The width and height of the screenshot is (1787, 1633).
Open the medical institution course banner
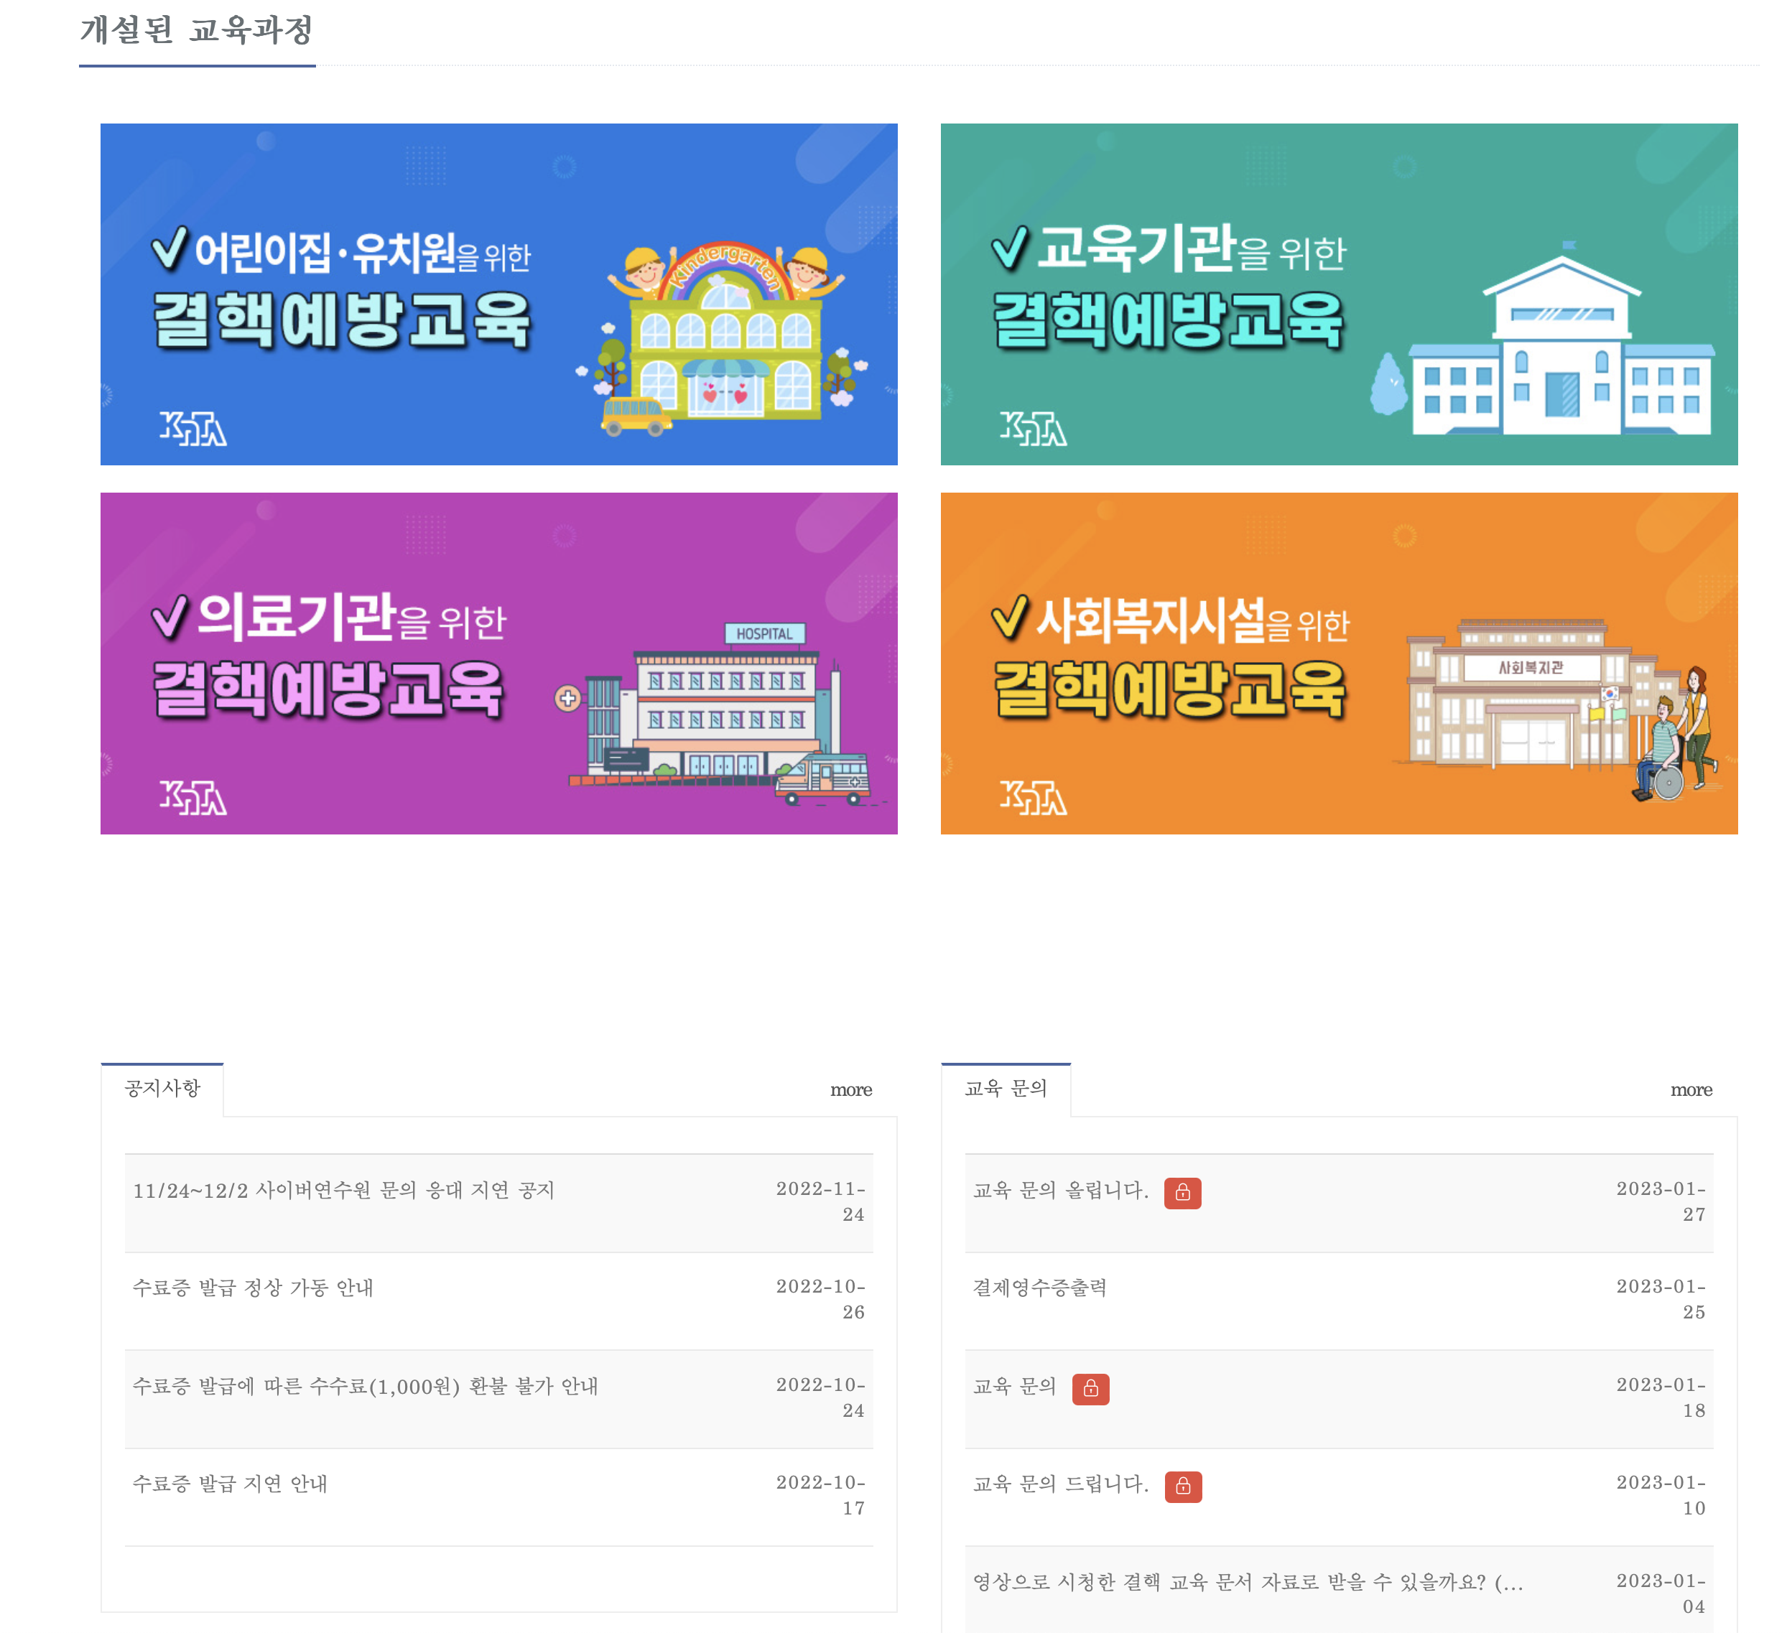[498, 663]
